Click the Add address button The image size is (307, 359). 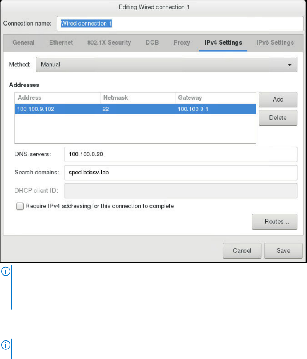click(278, 100)
